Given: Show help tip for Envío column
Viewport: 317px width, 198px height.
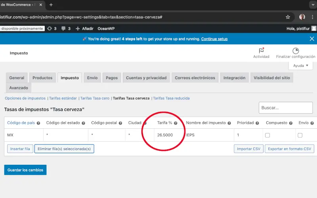Looking at the screenshot, I should coord(312,123).
